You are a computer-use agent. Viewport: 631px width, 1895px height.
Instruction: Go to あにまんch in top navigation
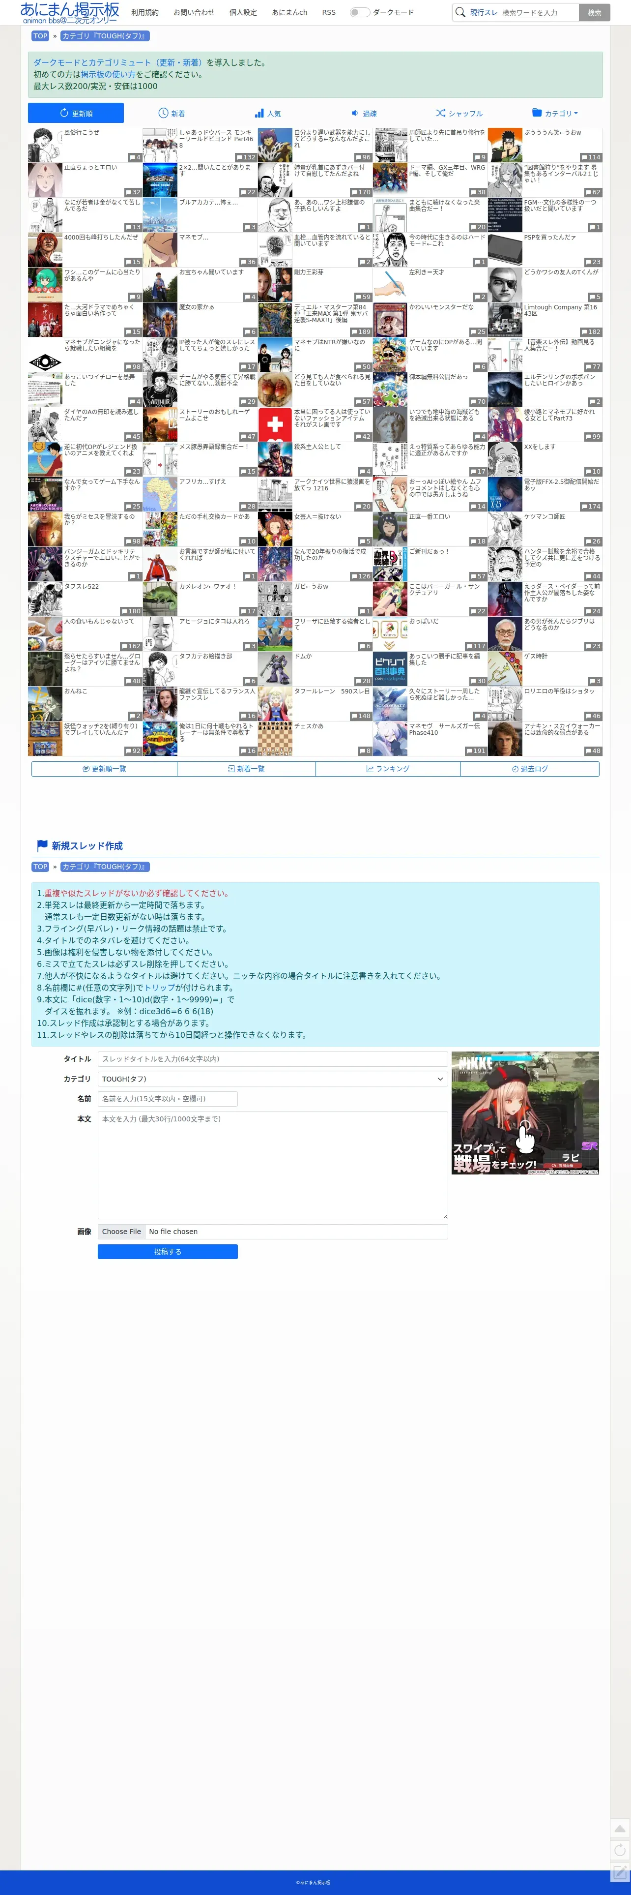(290, 12)
